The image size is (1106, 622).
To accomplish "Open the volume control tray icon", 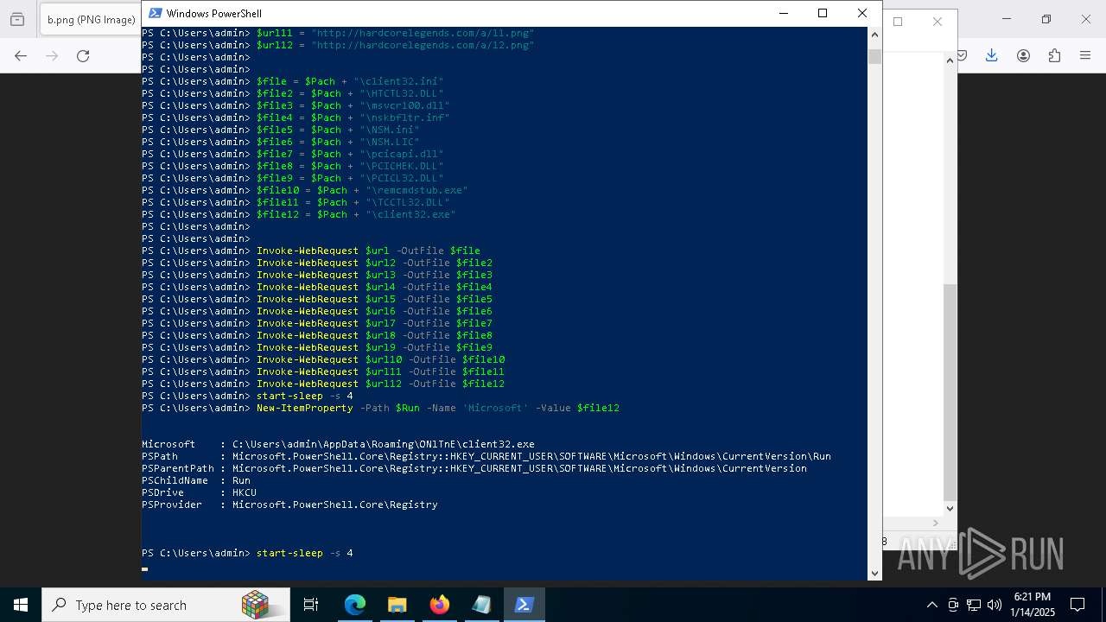I will (995, 605).
